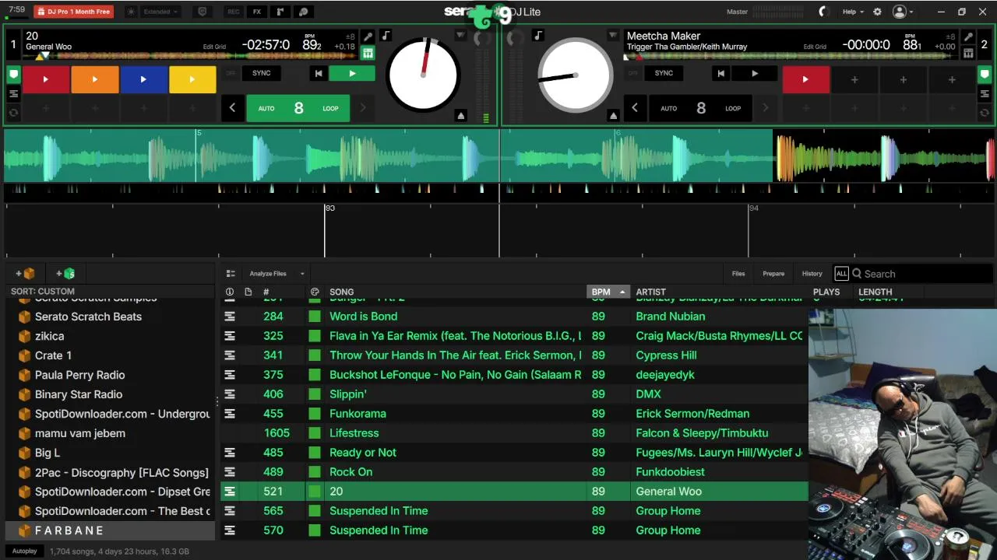Toggle SYNC on deck 2
The height and width of the screenshot is (560, 997).
(664, 73)
